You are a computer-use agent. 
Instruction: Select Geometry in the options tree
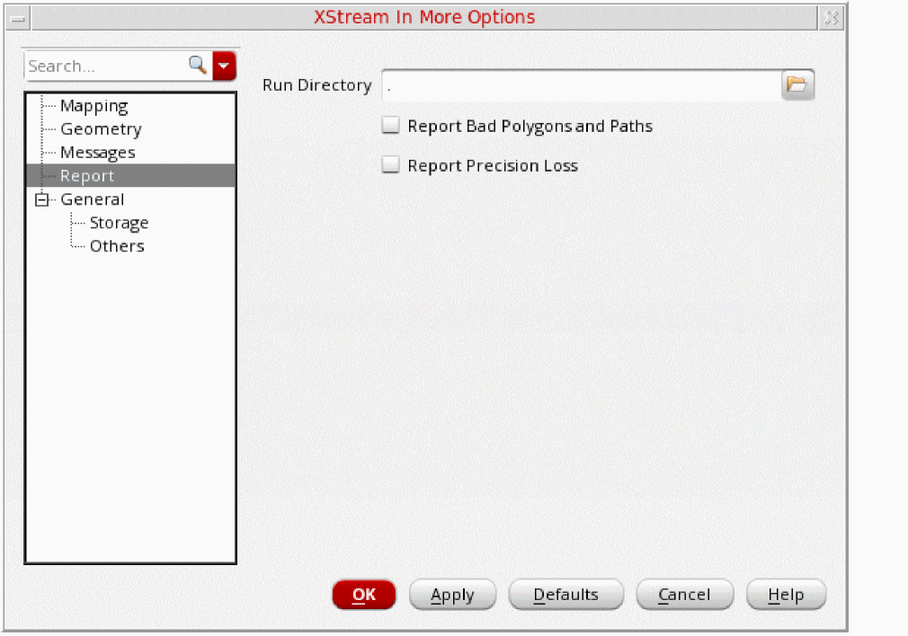pyautogui.click(x=101, y=129)
